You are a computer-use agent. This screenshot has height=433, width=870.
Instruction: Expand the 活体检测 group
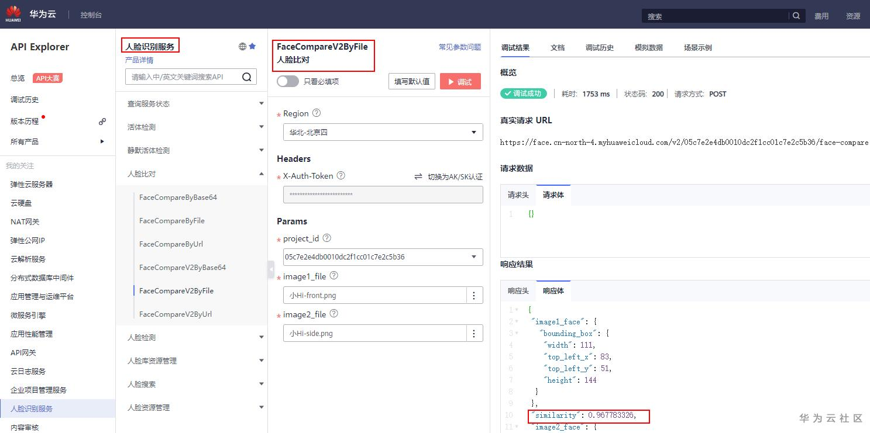coord(262,127)
